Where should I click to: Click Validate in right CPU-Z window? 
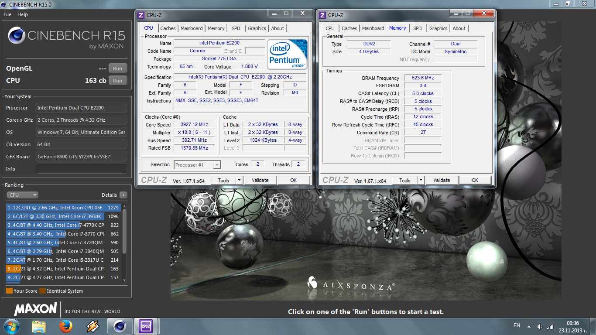click(442, 180)
